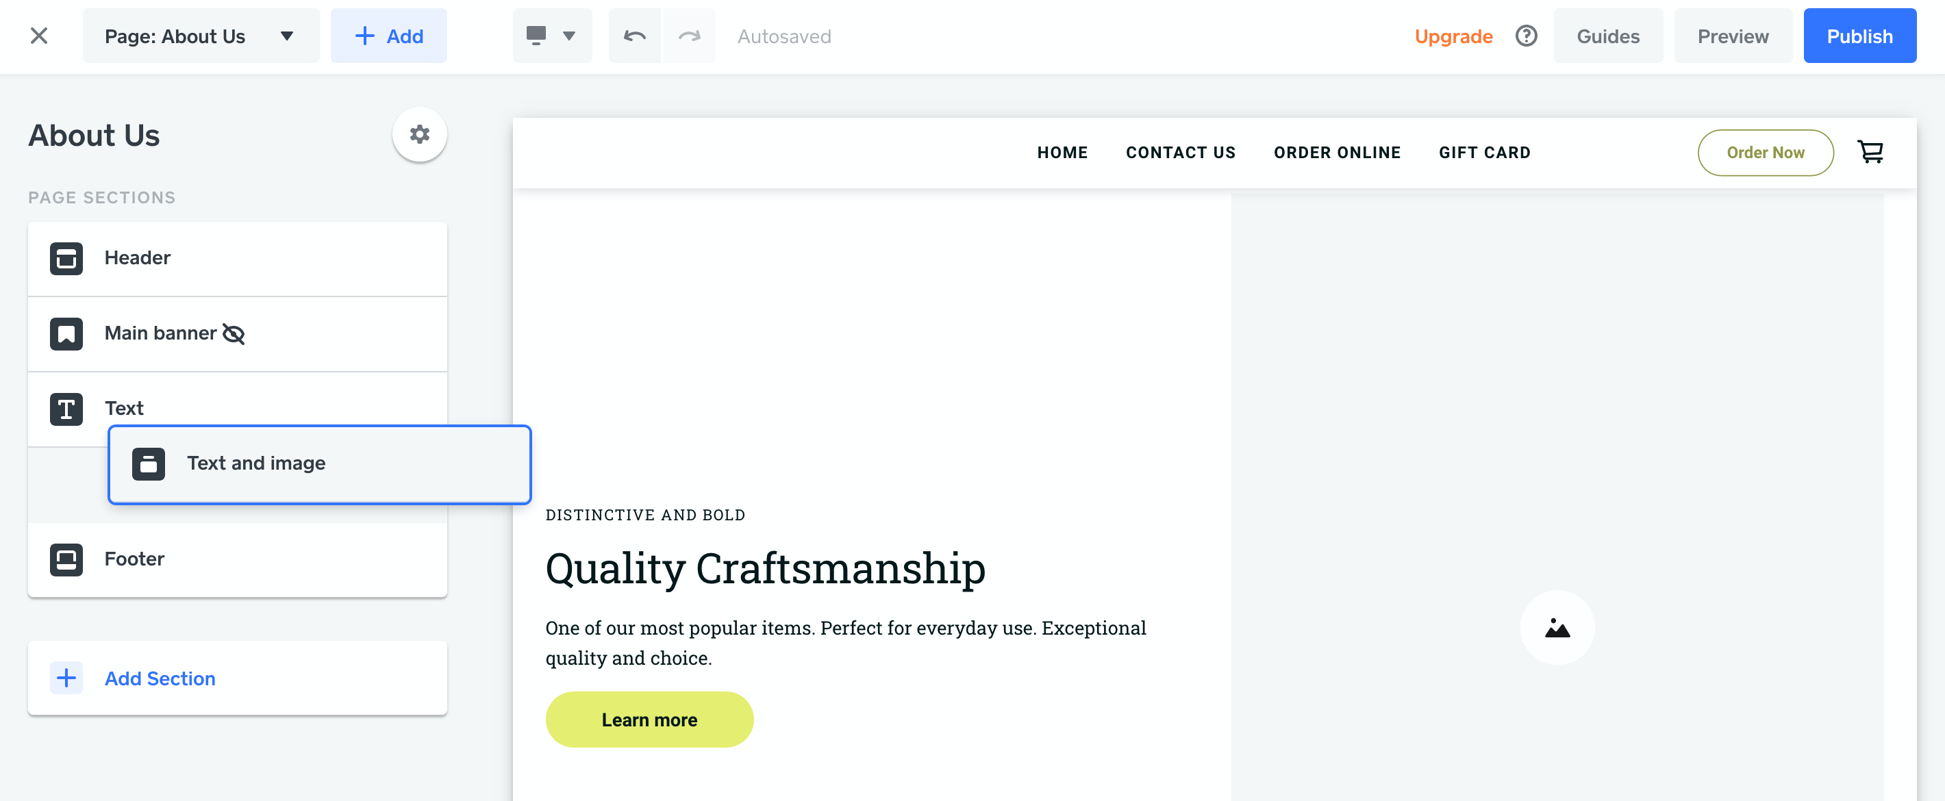Viewport: 1945px width, 801px height.
Task: Select the Gift Card nav item
Action: tap(1484, 152)
